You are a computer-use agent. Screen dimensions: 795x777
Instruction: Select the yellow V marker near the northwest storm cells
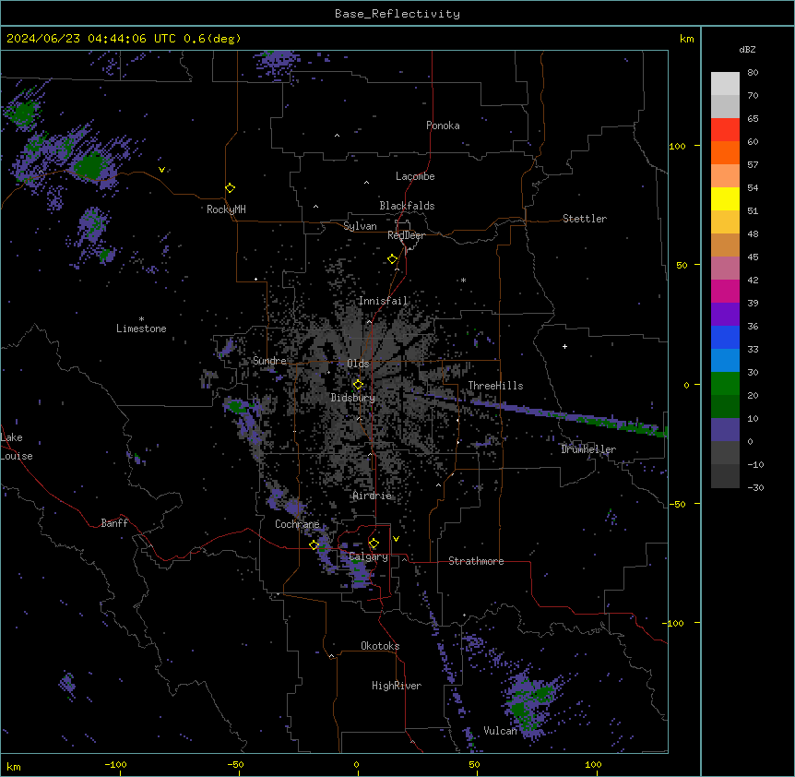[161, 170]
